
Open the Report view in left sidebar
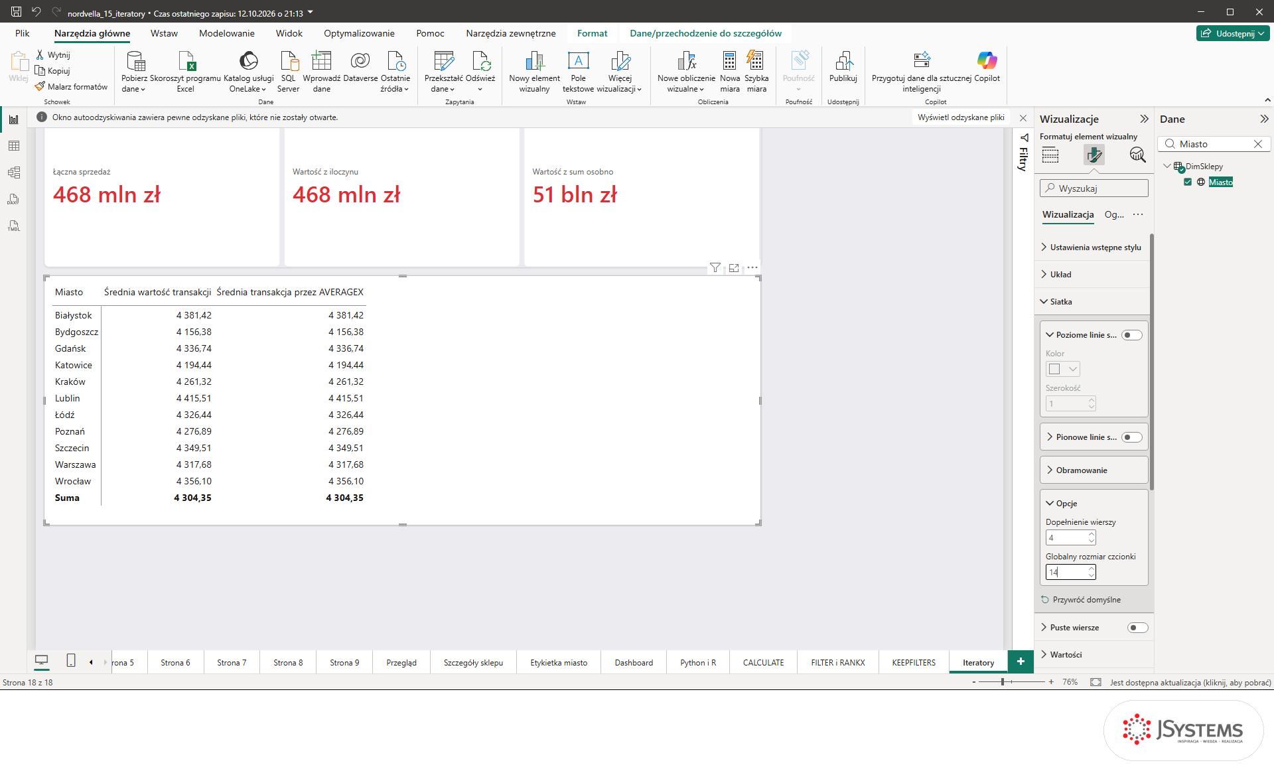[14, 119]
